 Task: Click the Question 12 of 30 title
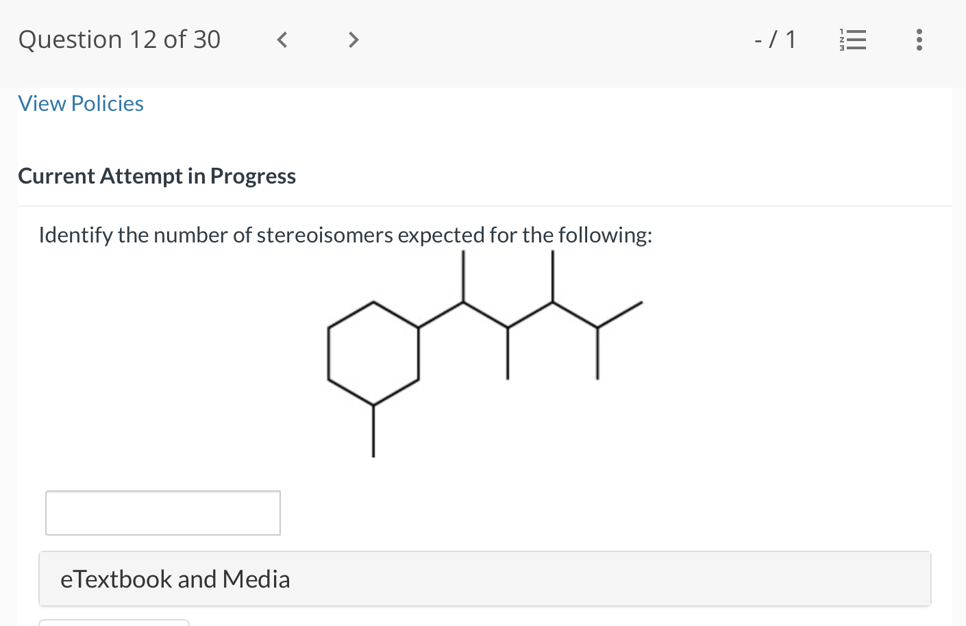[120, 40]
